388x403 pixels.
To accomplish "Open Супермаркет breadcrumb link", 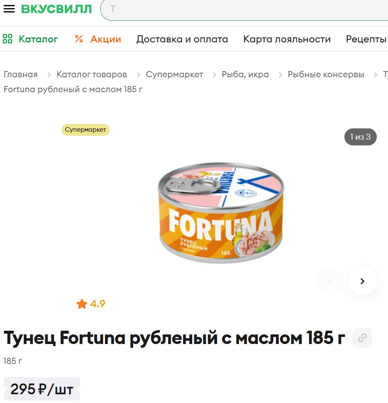I will point(174,74).
